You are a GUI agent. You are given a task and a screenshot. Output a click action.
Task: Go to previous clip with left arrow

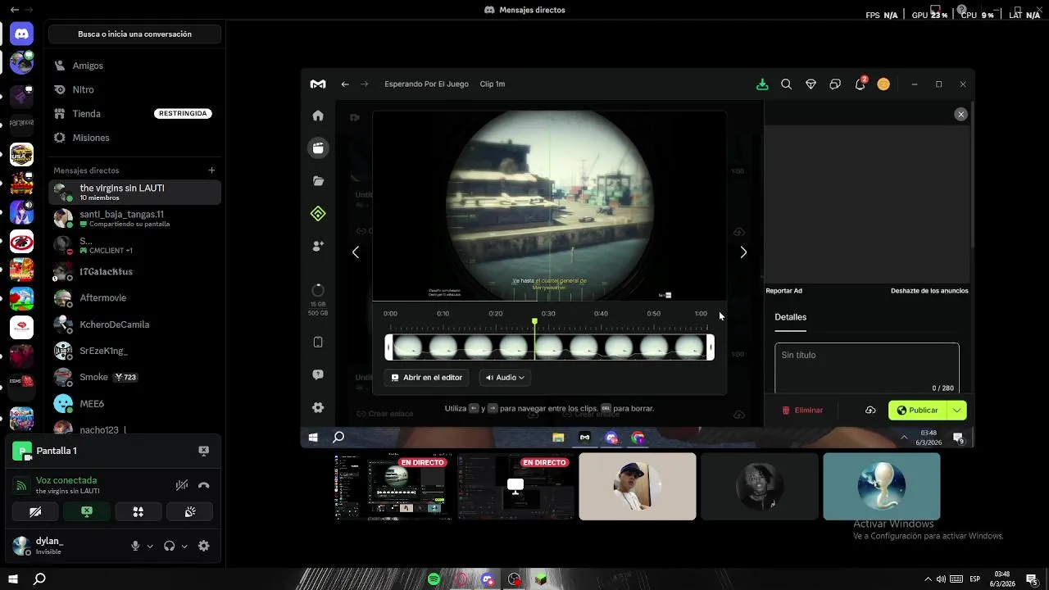pos(356,252)
